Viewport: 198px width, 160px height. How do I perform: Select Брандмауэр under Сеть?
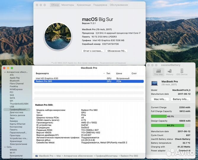[x=16, y=156]
